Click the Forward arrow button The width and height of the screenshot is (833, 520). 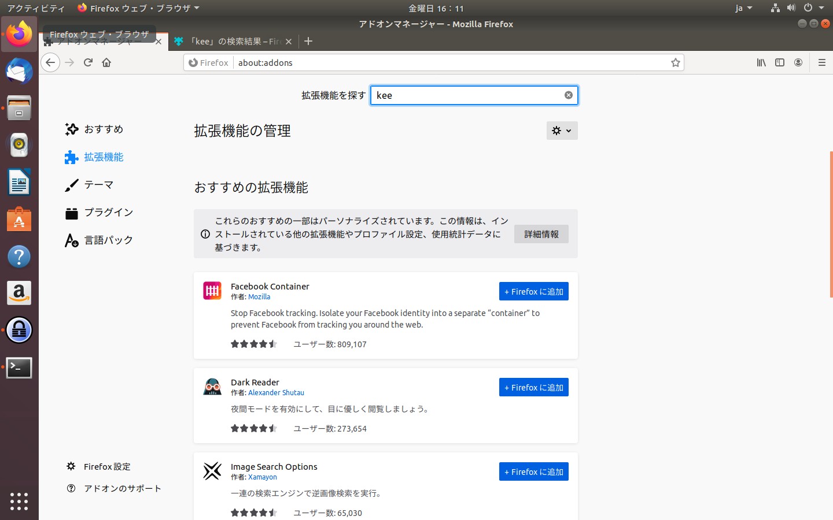pos(69,62)
